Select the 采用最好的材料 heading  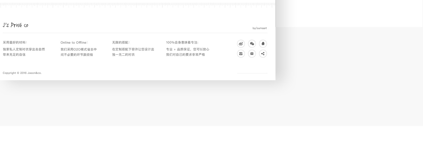coord(15,42)
